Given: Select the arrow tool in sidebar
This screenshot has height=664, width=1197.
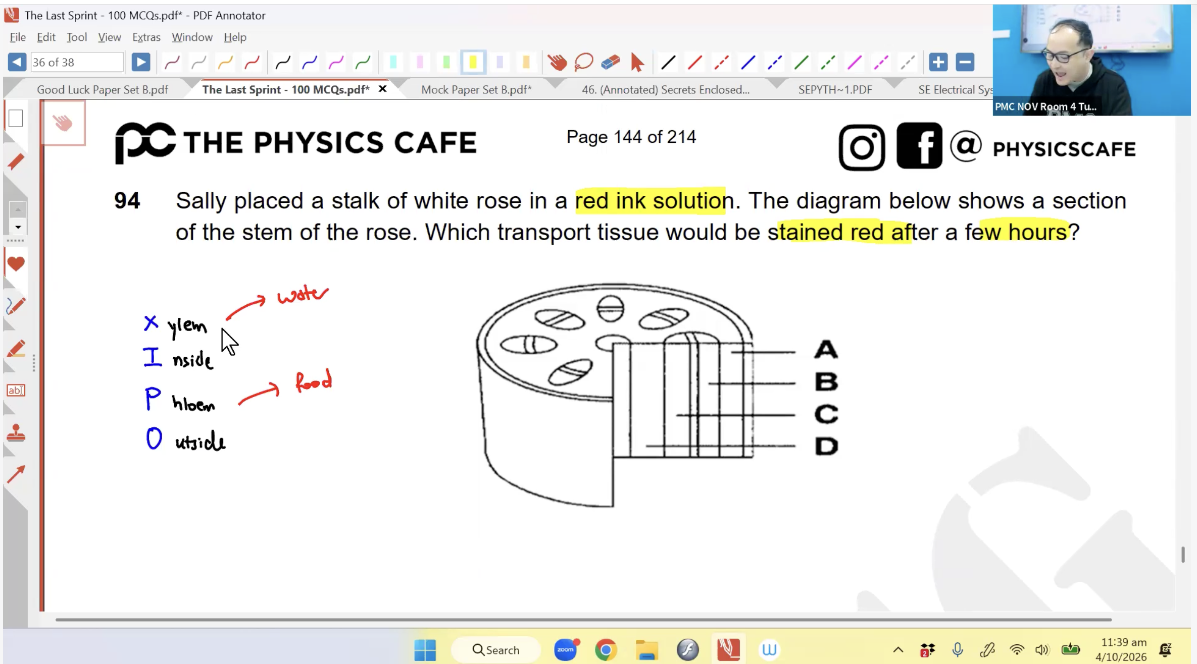Looking at the screenshot, I should click(x=16, y=474).
